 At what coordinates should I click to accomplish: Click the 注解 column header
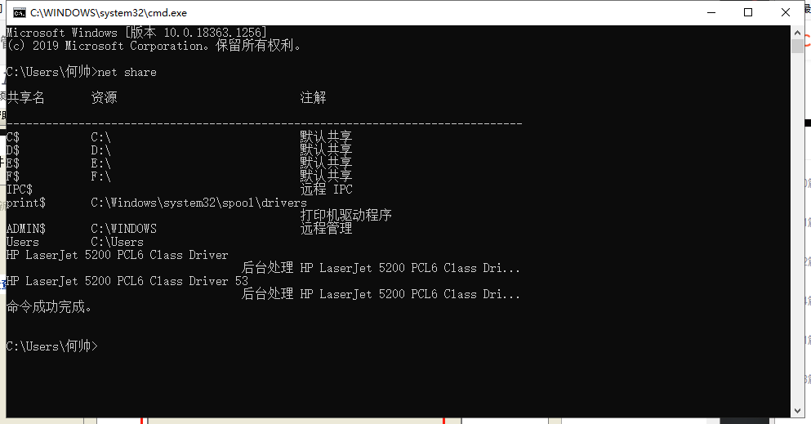point(313,98)
